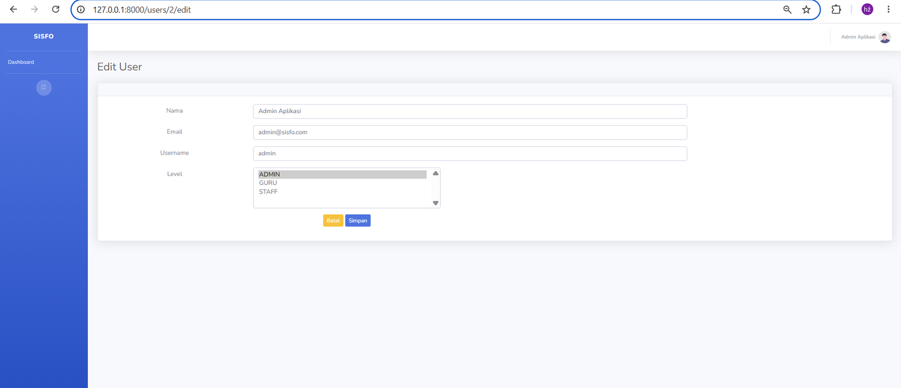Open the browser extensions menu
Viewport: 901px width, 388px height.
tap(836, 10)
